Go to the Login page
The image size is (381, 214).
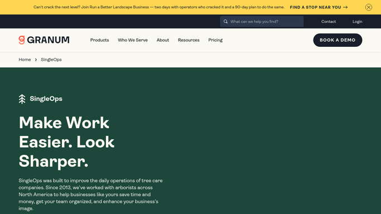click(x=357, y=22)
